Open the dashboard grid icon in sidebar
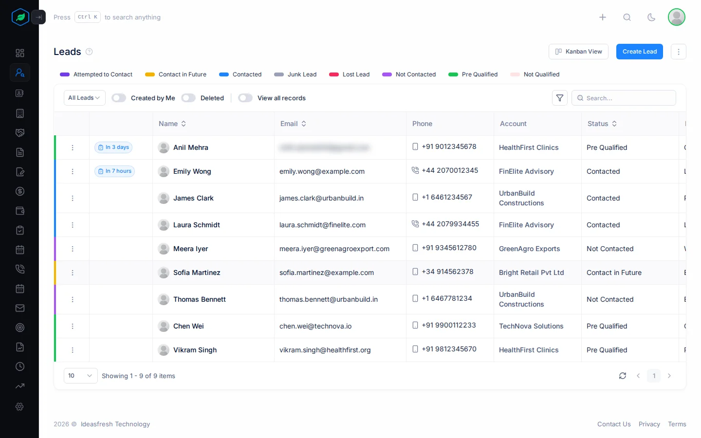This screenshot has height=438, width=701. pyautogui.click(x=20, y=53)
